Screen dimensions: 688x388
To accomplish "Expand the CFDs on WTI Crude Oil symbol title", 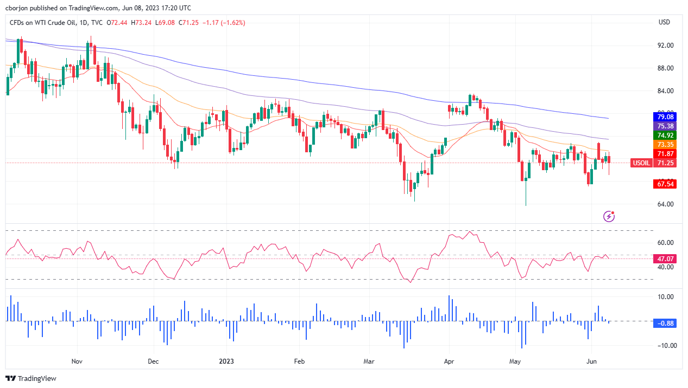I will pos(43,22).
